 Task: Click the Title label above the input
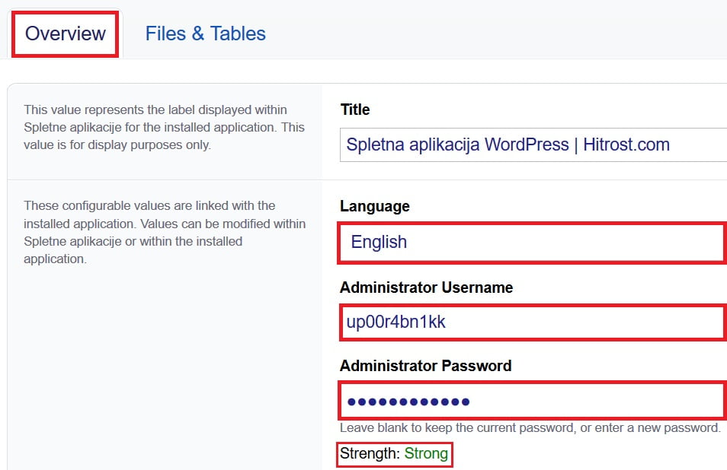tap(354, 110)
